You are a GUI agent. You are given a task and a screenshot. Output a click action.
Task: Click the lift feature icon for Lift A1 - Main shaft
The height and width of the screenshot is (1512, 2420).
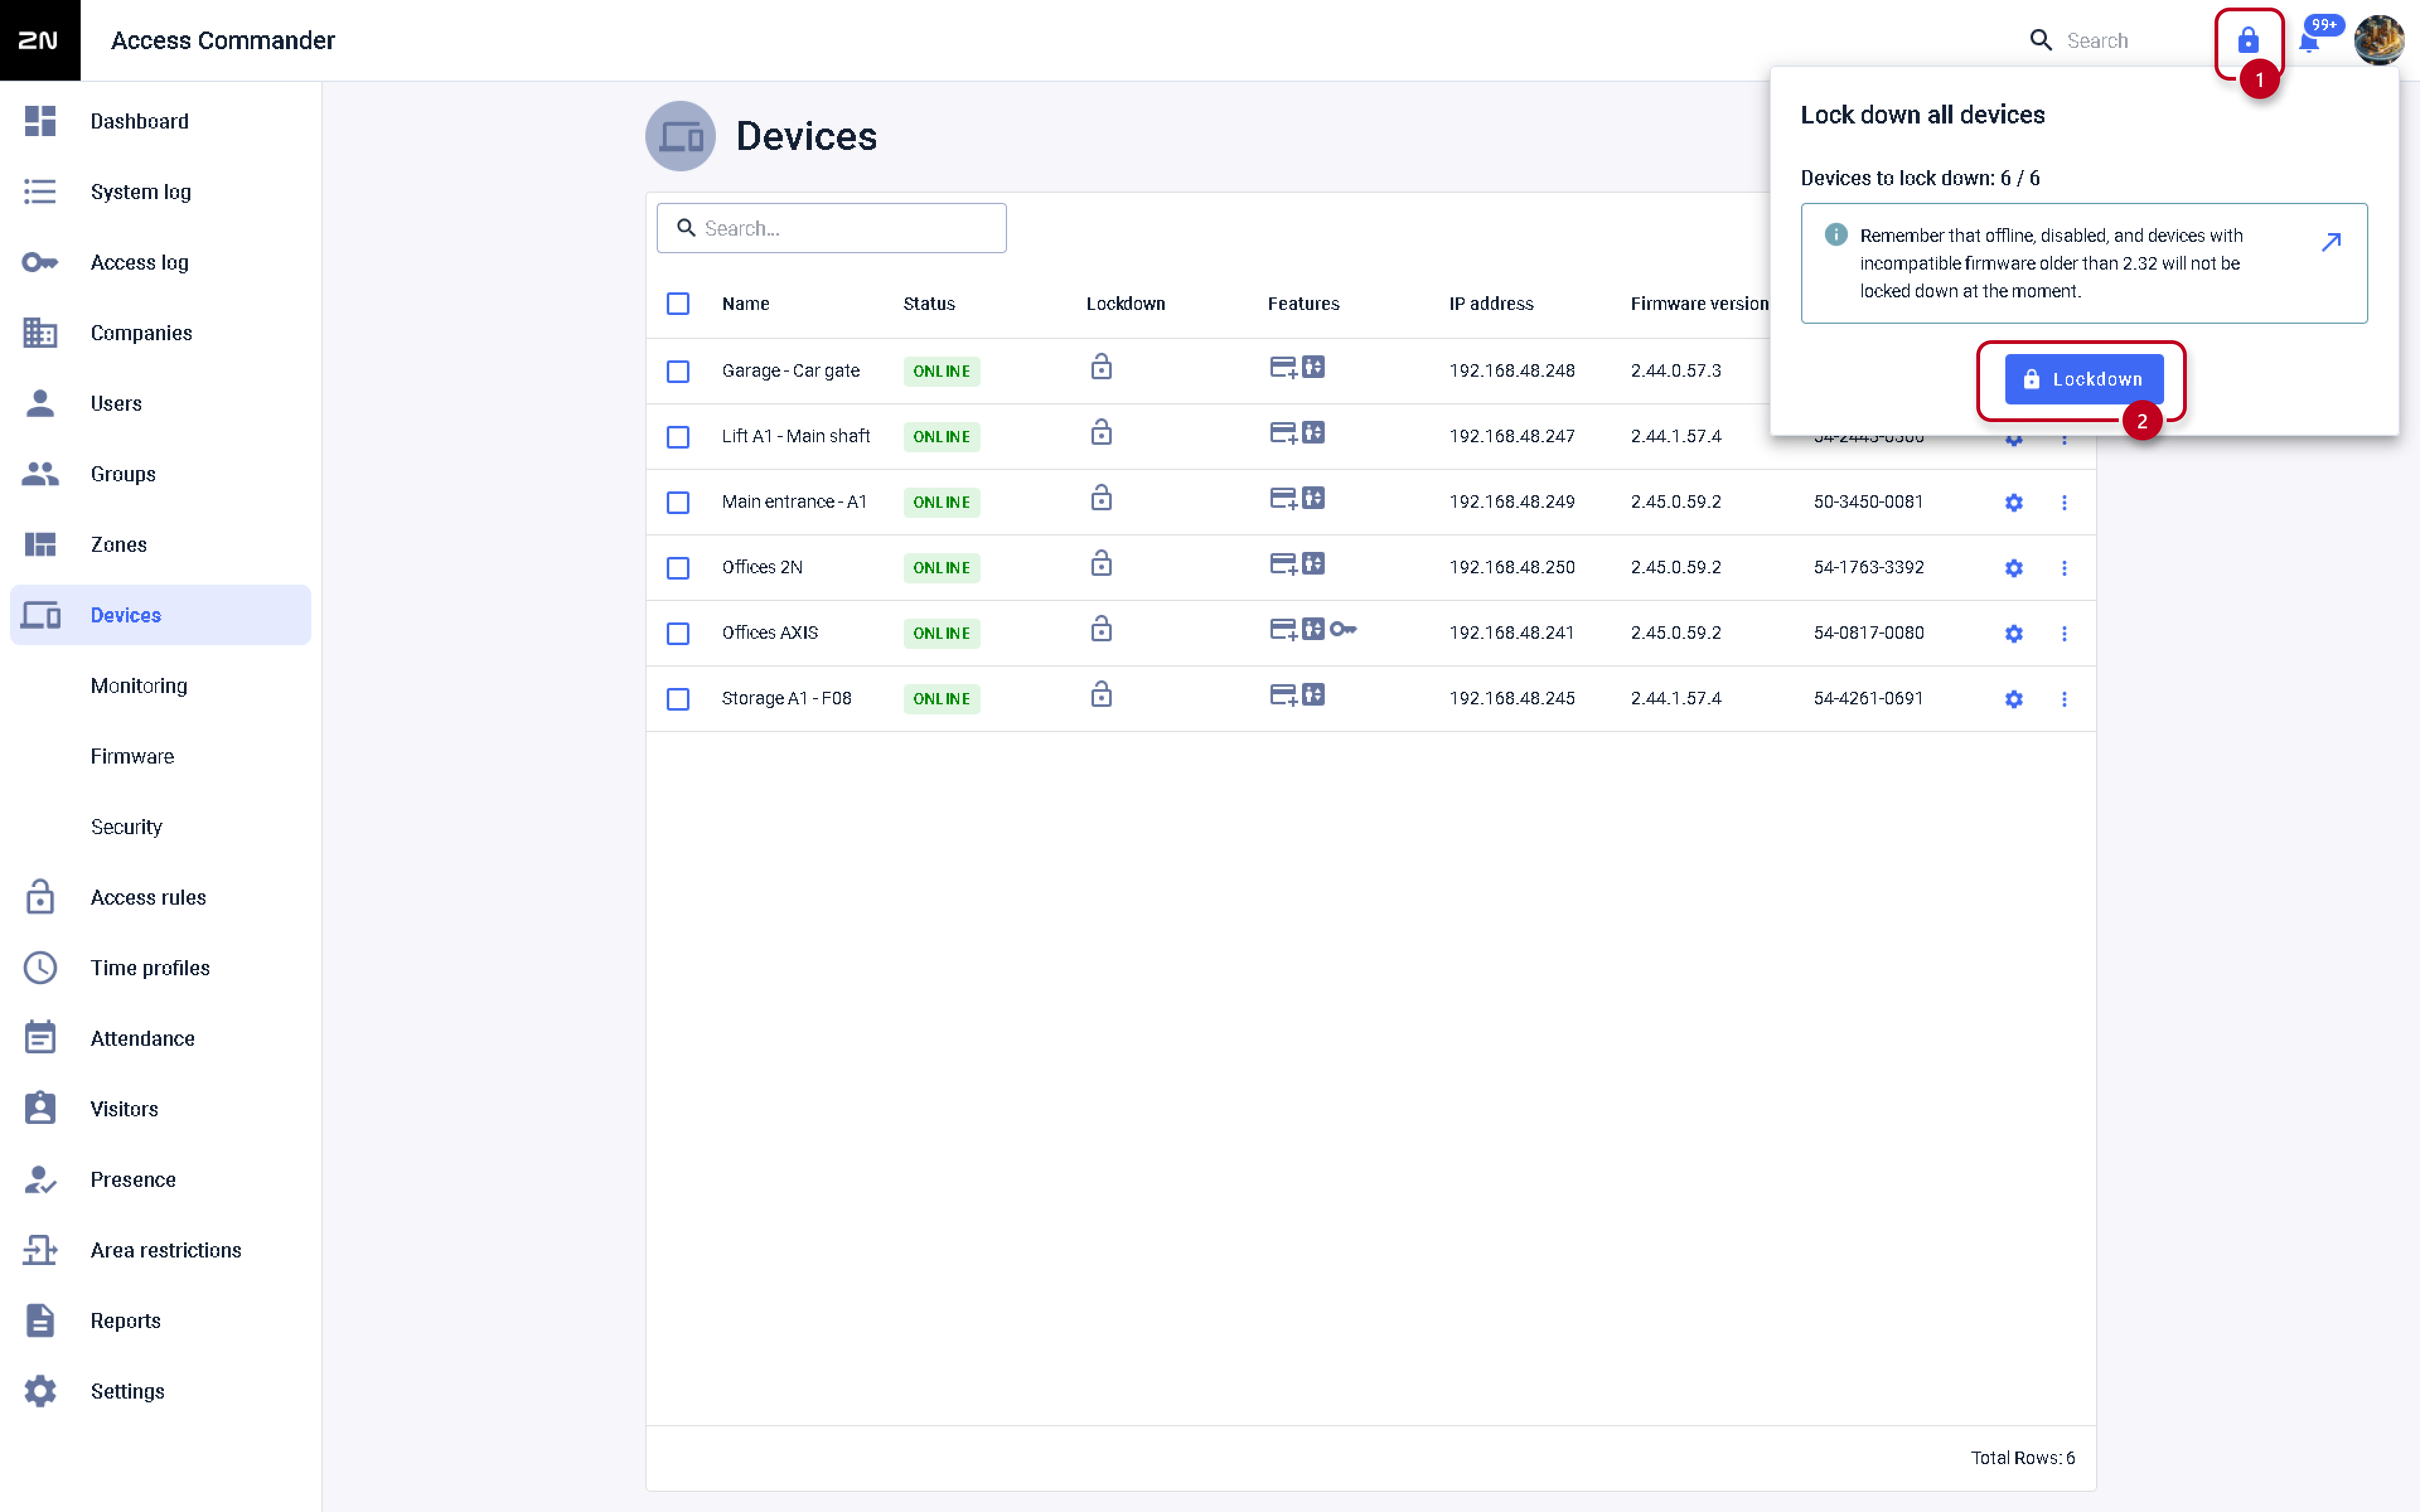coord(1313,432)
